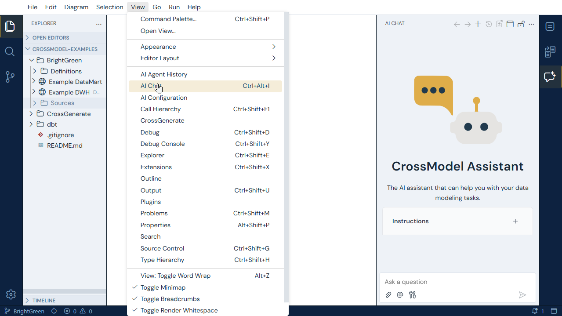562x316 pixels.
Task: Open the Go menu
Action: click(x=157, y=7)
